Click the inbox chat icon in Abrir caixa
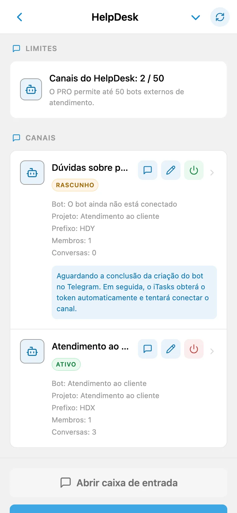237x513 pixels. coord(66,483)
